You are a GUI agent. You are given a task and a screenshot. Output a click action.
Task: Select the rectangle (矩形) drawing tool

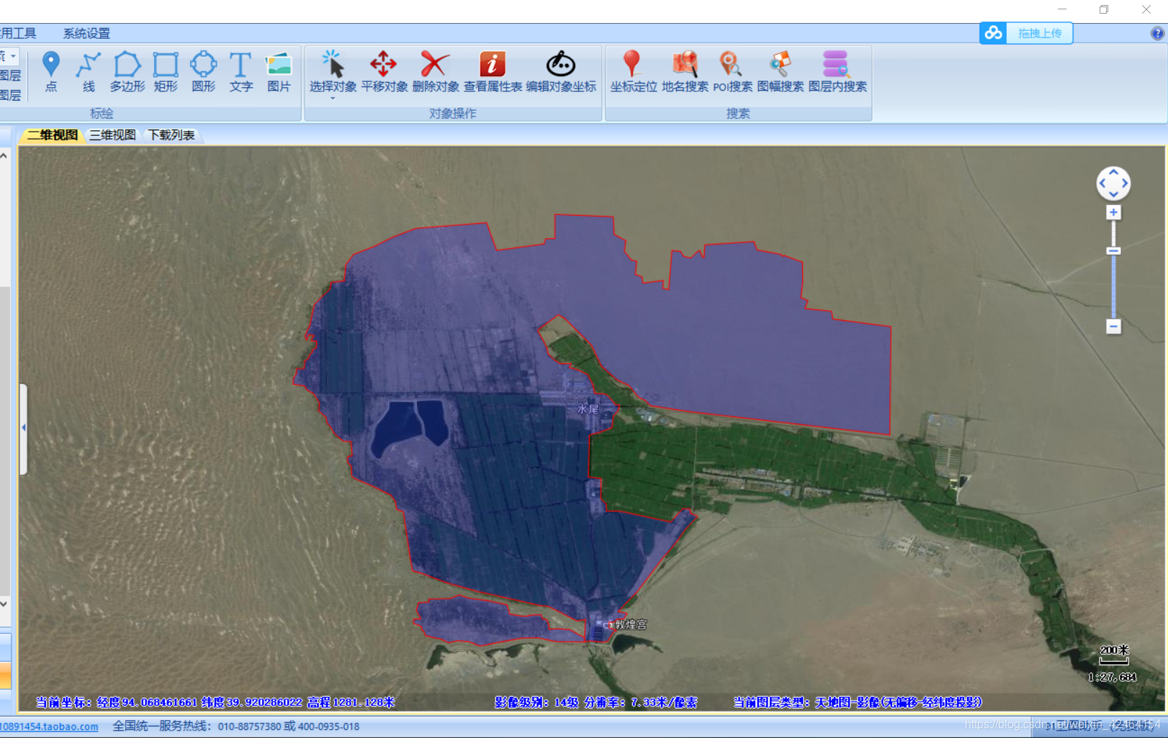(166, 72)
